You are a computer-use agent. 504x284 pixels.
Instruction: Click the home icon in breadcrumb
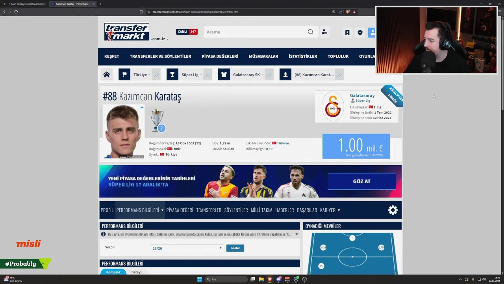coord(106,75)
